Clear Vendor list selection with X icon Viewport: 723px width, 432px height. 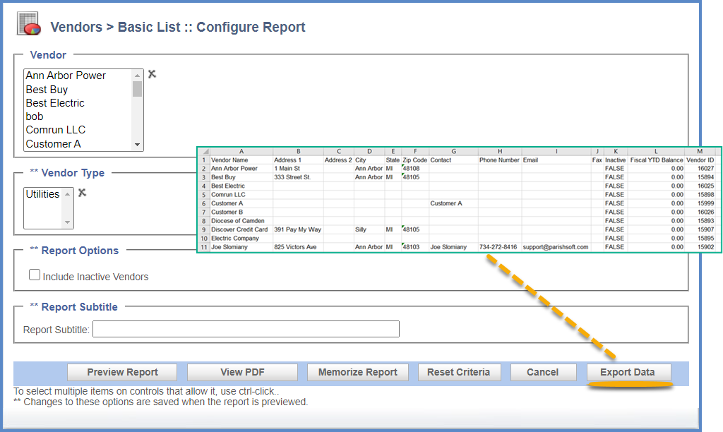point(153,74)
